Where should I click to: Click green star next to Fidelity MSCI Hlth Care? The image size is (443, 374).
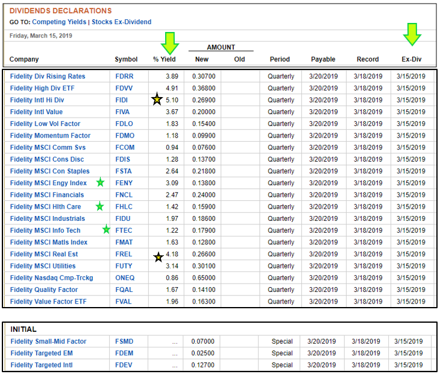coord(99,206)
